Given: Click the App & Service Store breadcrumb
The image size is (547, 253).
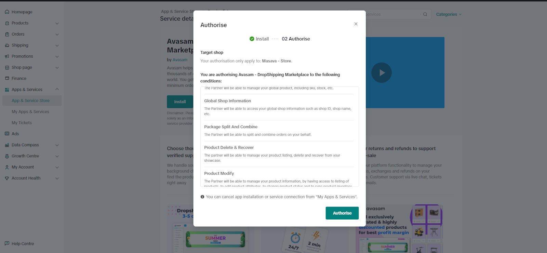Looking at the screenshot, I should coord(177,11).
